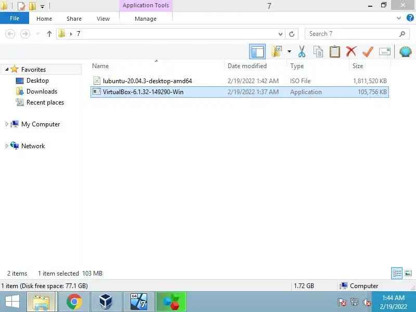Image resolution: width=416 pixels, height=312 pixels.
Task: Click the Properties quick access icon
Action: [x=21, y=6]
